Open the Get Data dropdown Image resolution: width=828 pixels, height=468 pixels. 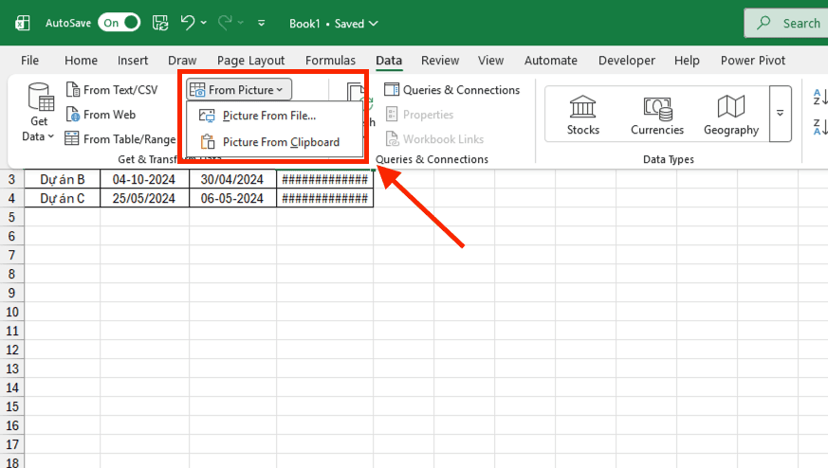coord(39,113)
